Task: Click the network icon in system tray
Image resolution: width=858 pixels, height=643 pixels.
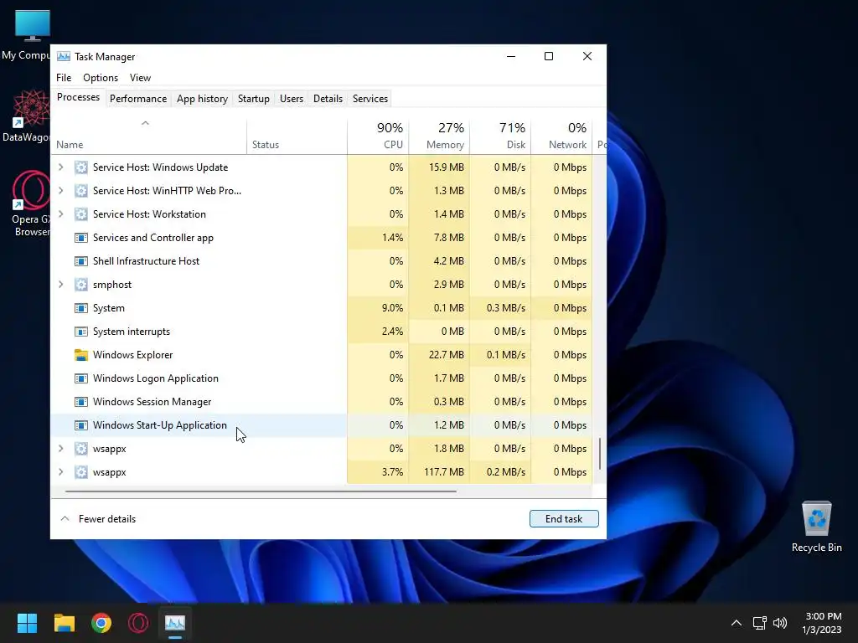Action: coord(759,623)
